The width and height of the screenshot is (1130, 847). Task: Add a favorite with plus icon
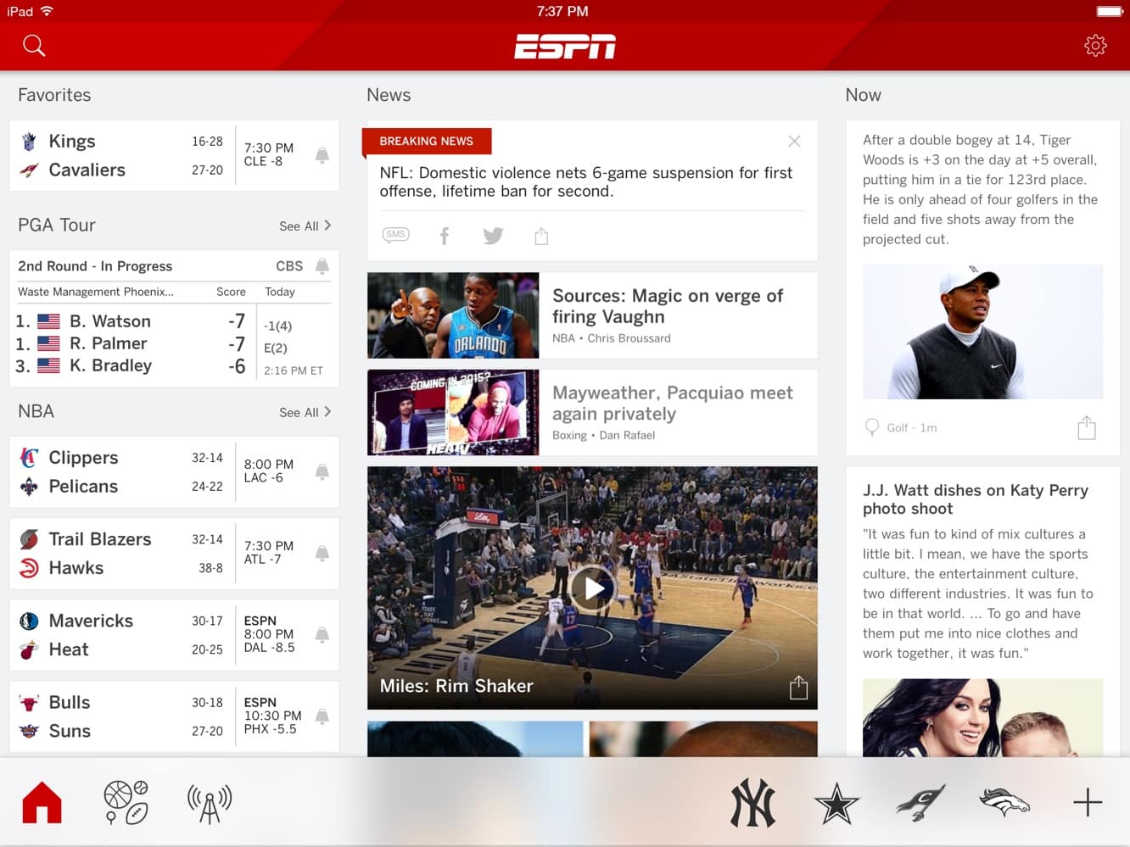click(1087, 802)
